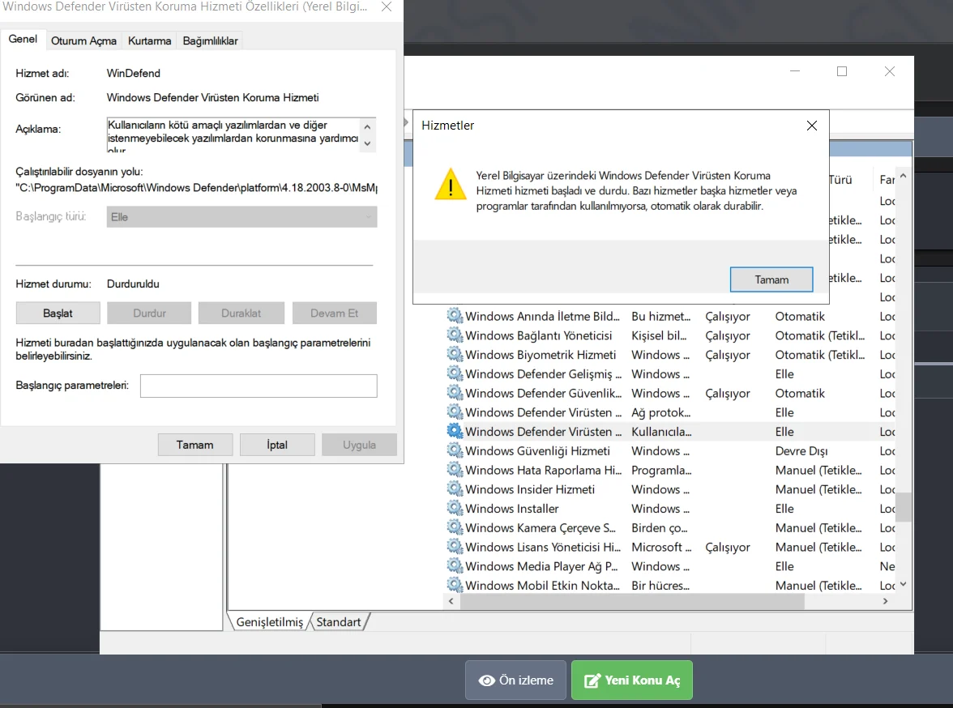The height and width of the screenshot is (708, 953).
Task: Click services list scroll down arrow
Action: pyautogui.click(x=903, y=584)
